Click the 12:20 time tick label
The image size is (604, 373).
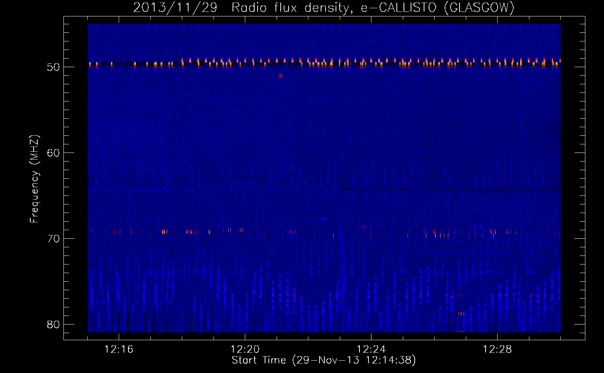245,350
